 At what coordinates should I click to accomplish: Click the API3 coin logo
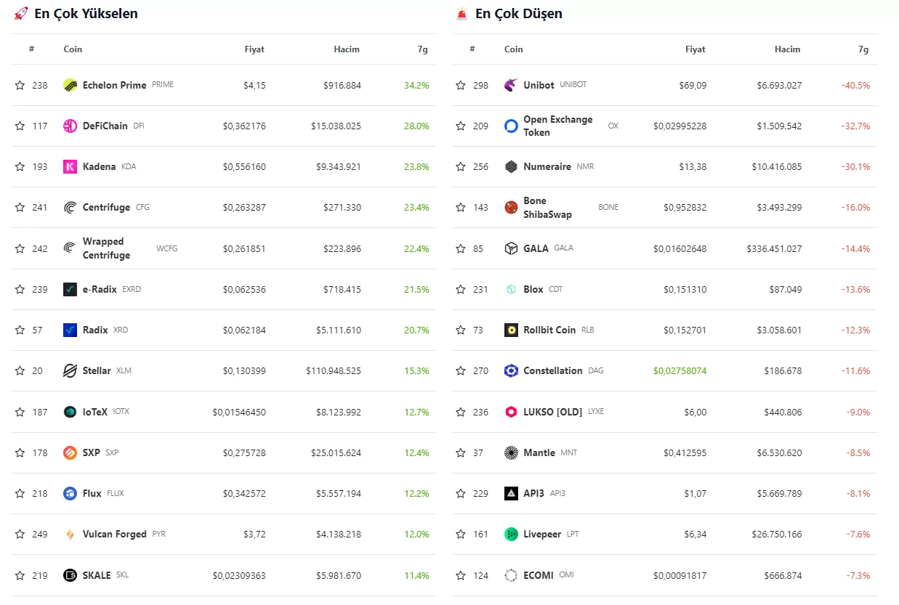click(x=511, y=493)
